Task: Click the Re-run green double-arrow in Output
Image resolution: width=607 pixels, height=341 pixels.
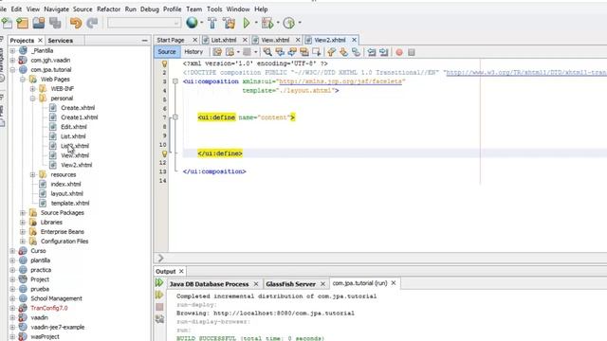Action: click(x=159, y=282)
